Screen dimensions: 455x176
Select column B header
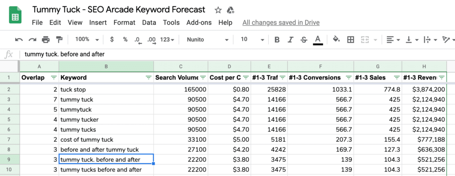[x=106, y=67]
